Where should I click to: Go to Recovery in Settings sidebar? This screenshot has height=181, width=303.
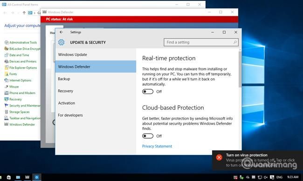click(x=96, y=91)
